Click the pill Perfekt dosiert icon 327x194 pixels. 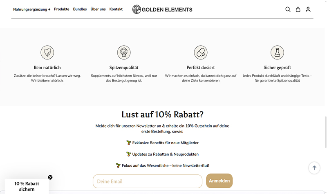click(x=201, y=53)
